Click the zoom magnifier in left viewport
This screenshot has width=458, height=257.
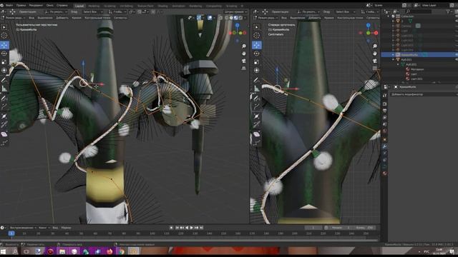tap(243, 46)
